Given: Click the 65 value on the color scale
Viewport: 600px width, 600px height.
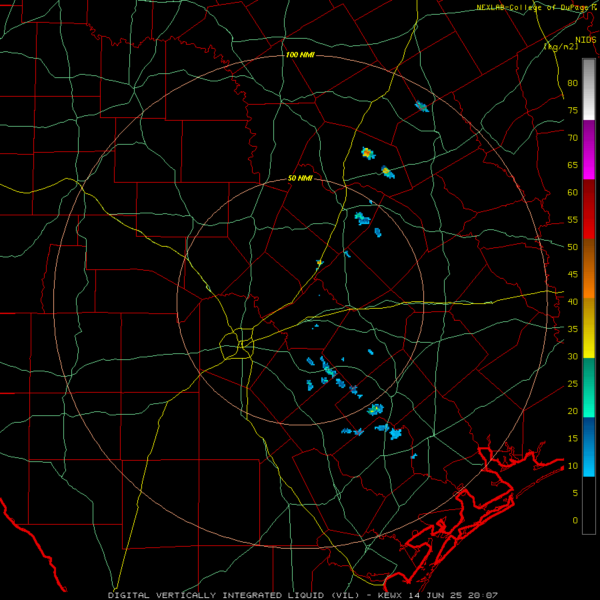Looking at the screenshot, I should pos(573,165).
